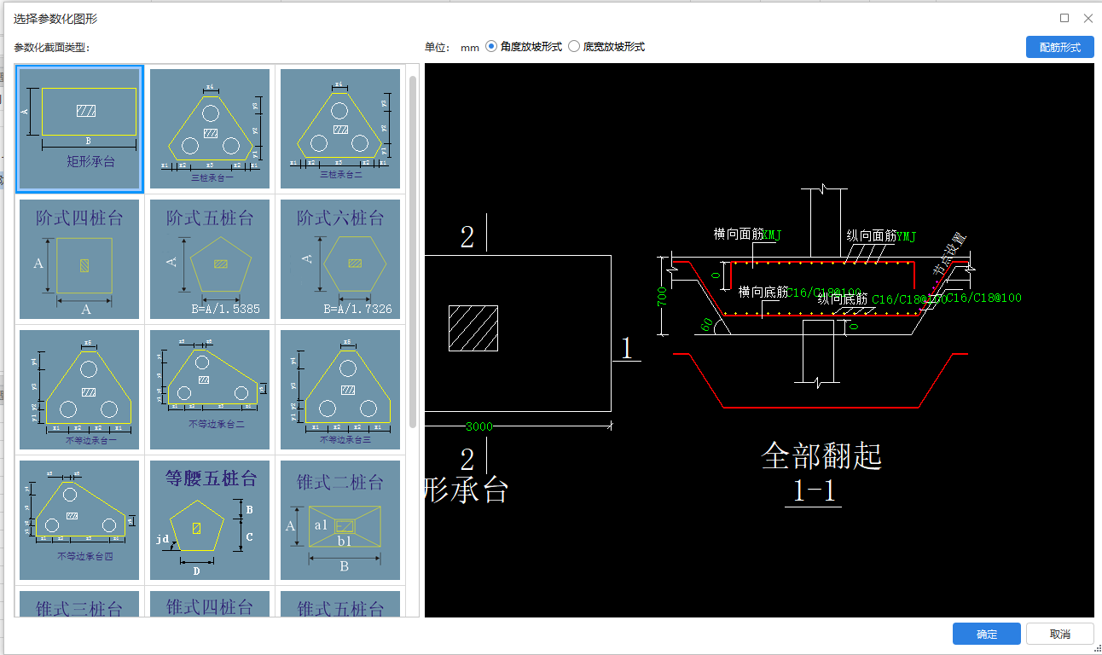Confirm with the 确定 button

[987, 634]
